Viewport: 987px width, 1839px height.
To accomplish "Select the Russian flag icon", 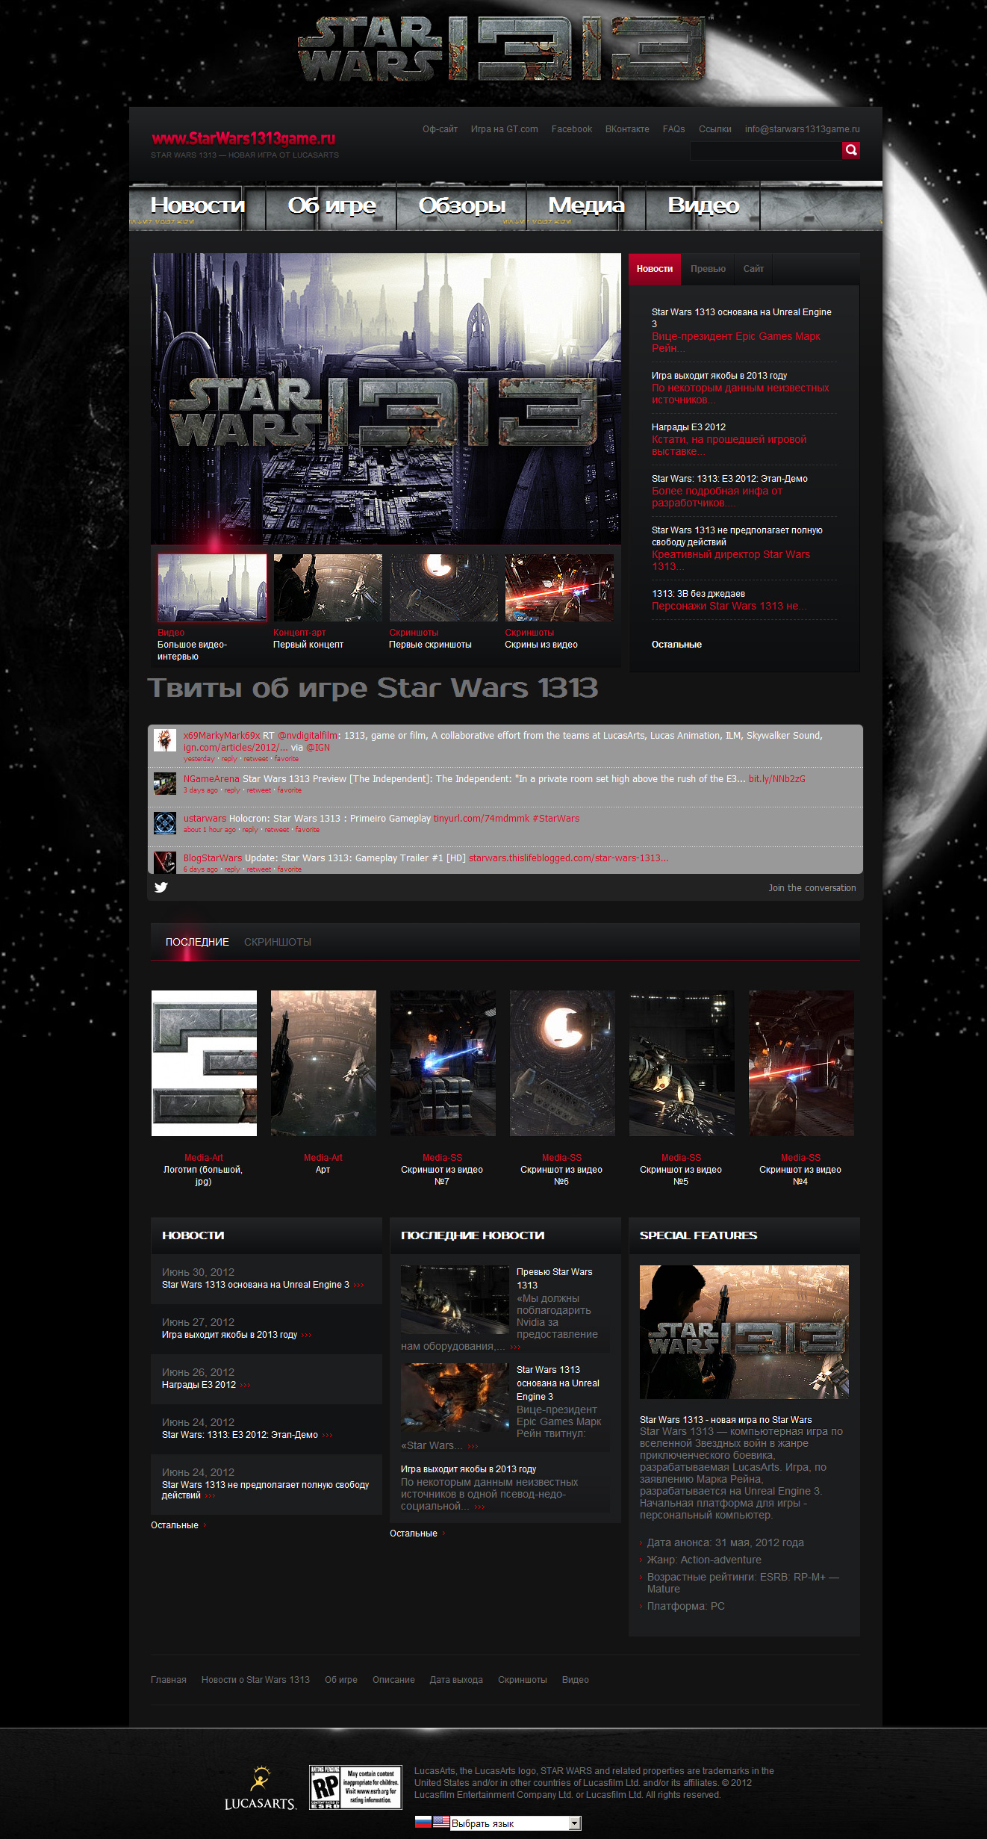I will pos(423,1823).
